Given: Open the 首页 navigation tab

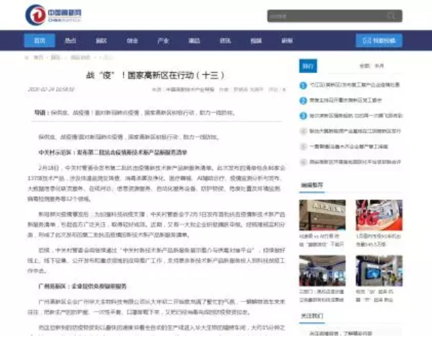Looking at the screenshot, I should click(x=40, y=41).
